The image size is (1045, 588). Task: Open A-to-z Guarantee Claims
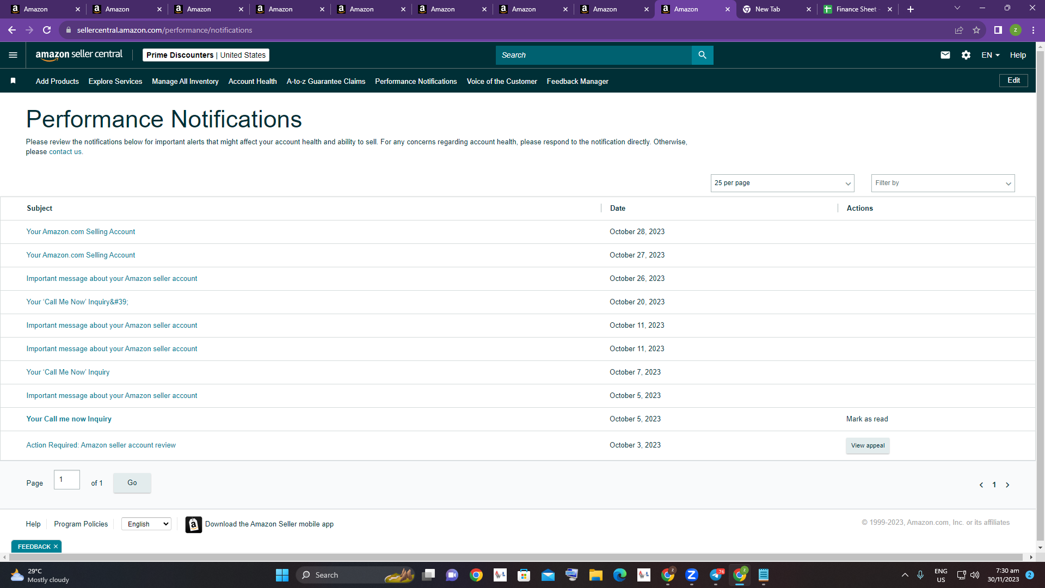pyautogui.click(x=326, y=81)
